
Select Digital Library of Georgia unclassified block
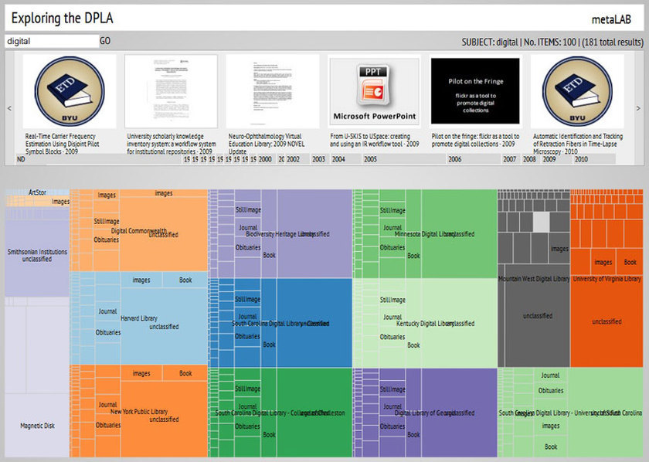click(x=459, y=413)
